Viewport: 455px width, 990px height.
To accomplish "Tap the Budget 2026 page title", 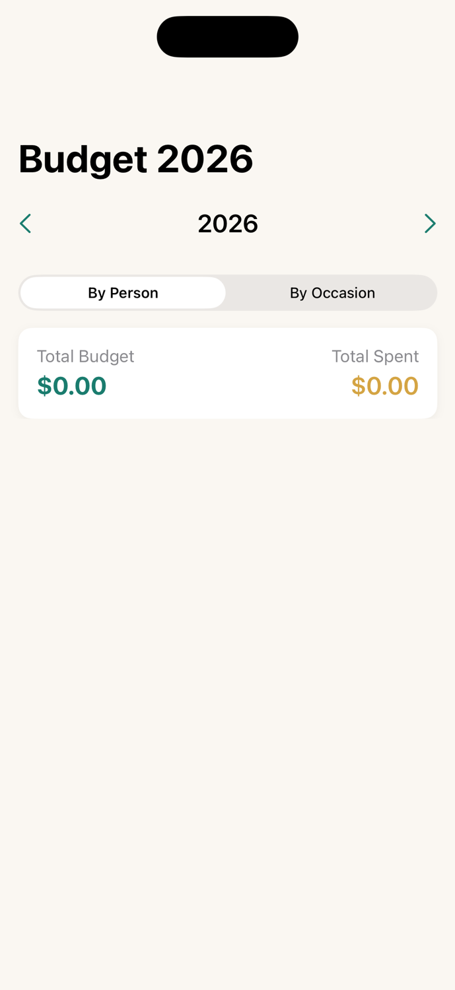I will [x=135, y=159].
